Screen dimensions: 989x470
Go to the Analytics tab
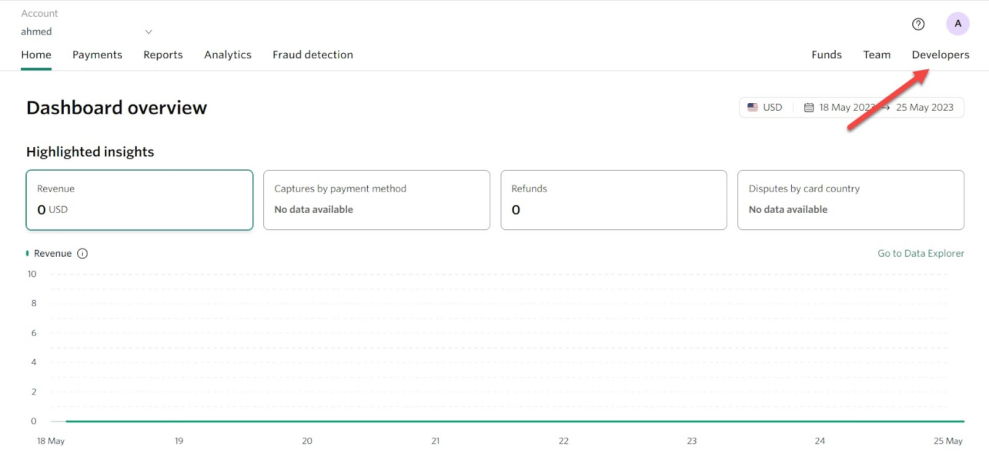coord(227,55)
